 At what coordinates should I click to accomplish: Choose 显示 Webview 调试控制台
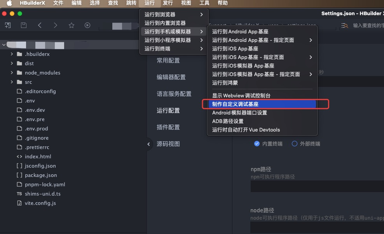[x=262, y=95]
